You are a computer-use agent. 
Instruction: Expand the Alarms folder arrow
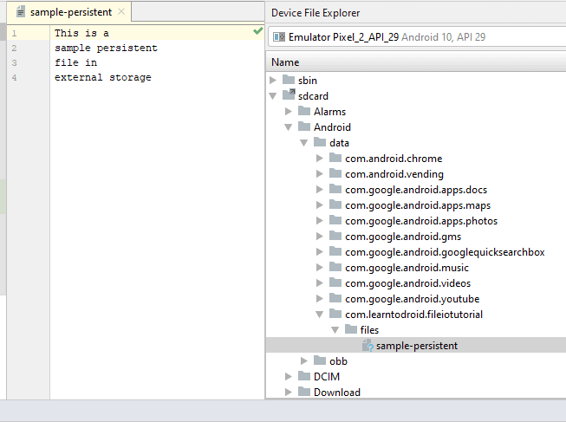point(289,112)
